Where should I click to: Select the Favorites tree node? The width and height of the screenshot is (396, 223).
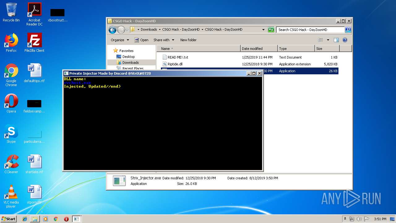[x=123, y=51]
